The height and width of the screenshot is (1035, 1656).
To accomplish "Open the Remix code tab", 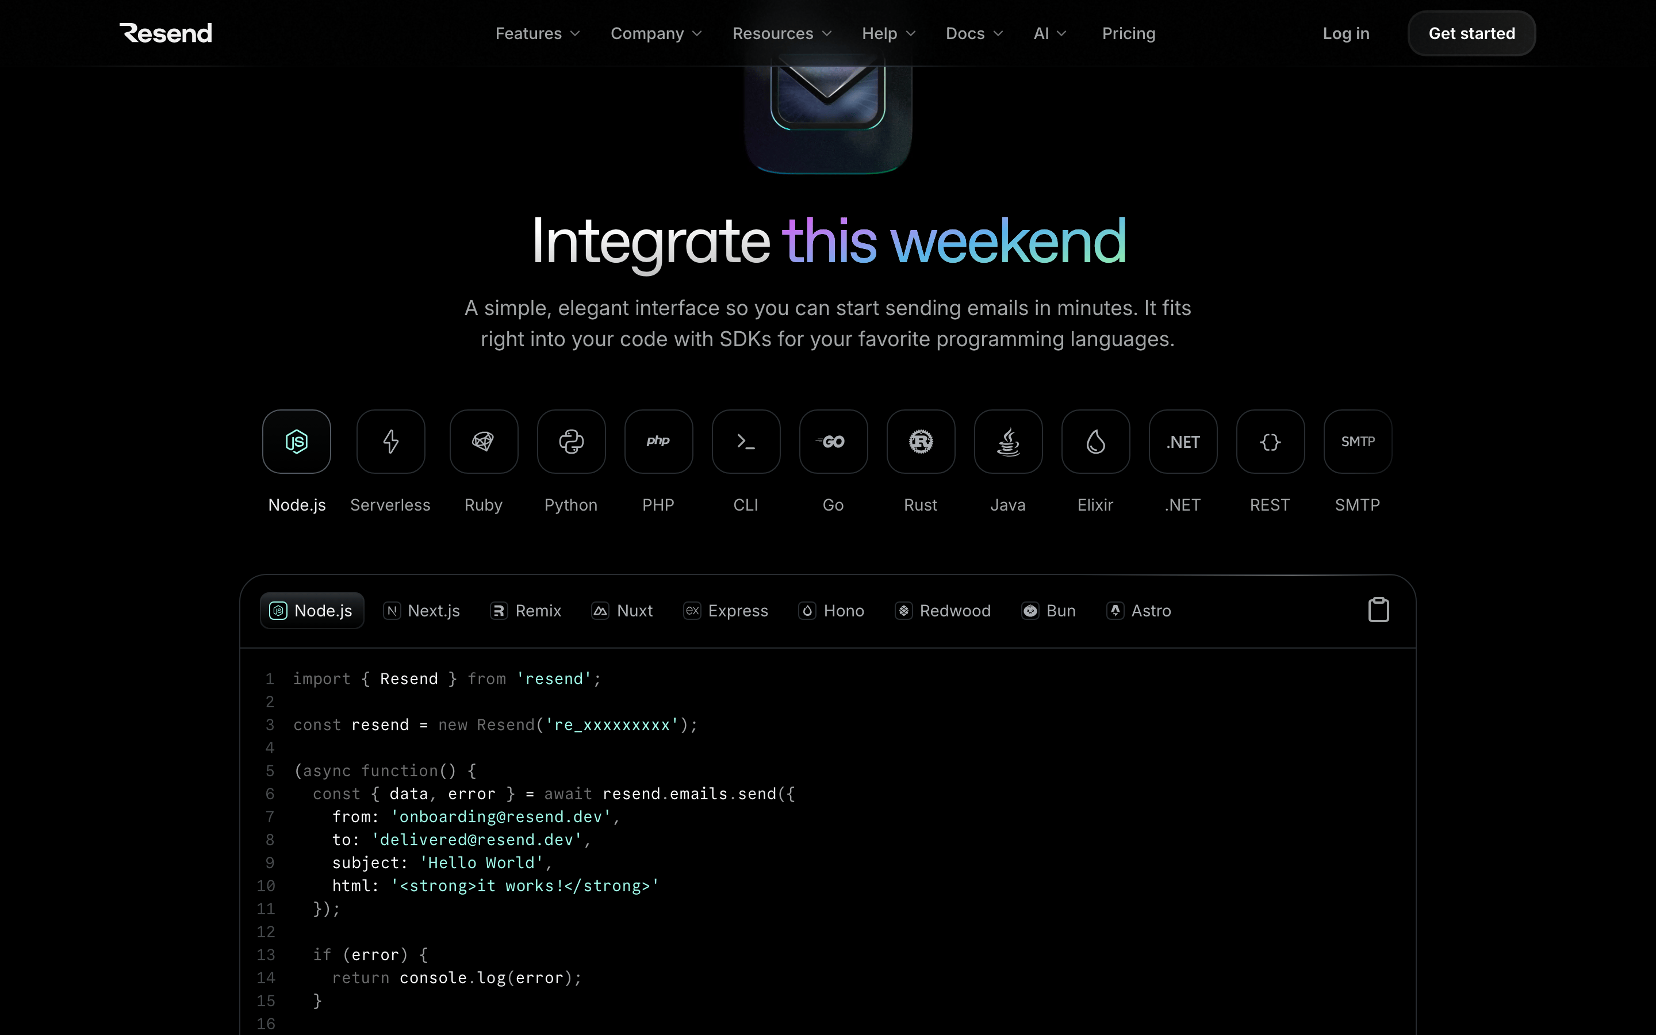I will point(526,611).
